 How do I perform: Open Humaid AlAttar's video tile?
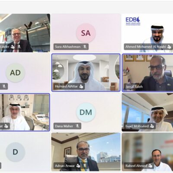(x=86, y=73)
